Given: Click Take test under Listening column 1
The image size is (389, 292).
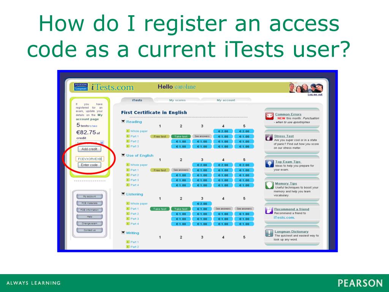Looking at the screenshot, I should 160,209.
